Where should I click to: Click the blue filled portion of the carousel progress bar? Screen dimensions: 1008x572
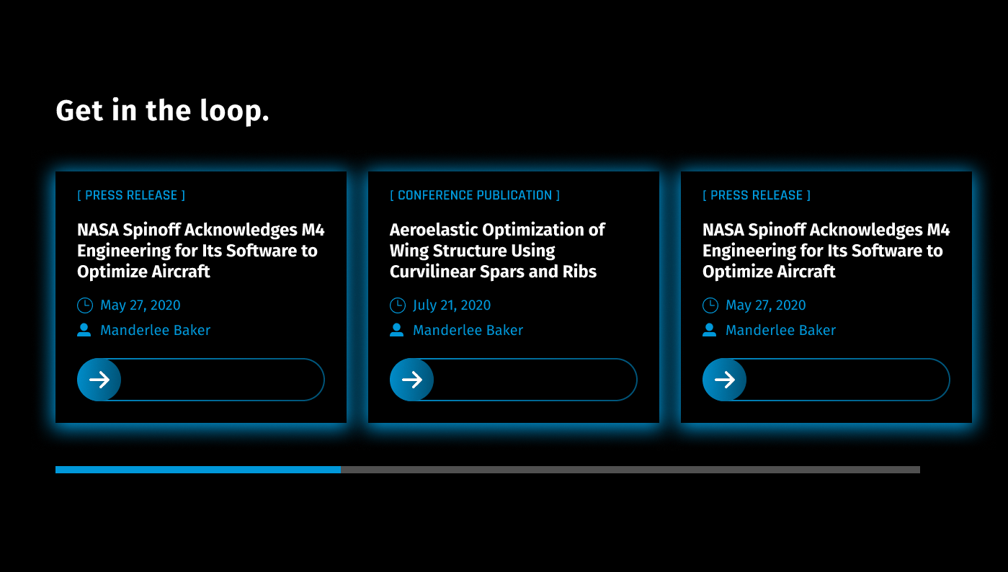click(x=198, y=470)
